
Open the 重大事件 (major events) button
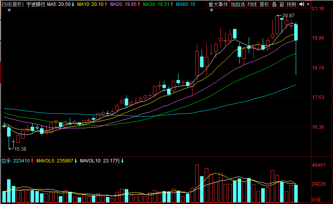tap(218, 4)
